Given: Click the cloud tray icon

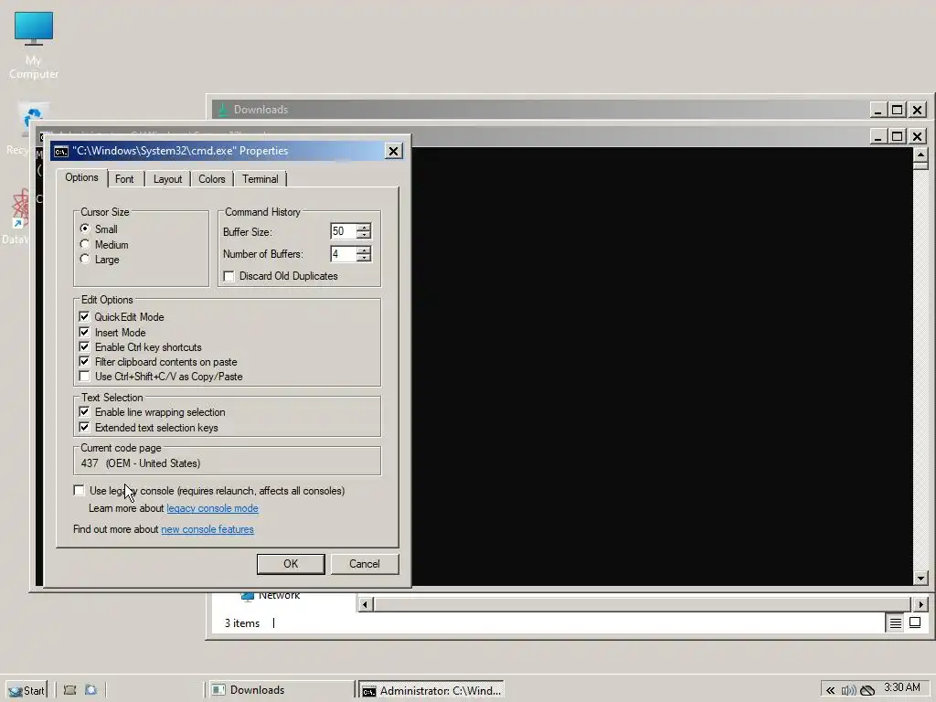Looking at the screenshot, I should click(x=867, y=691).
